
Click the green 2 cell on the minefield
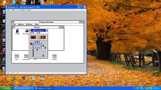point(35,48)
